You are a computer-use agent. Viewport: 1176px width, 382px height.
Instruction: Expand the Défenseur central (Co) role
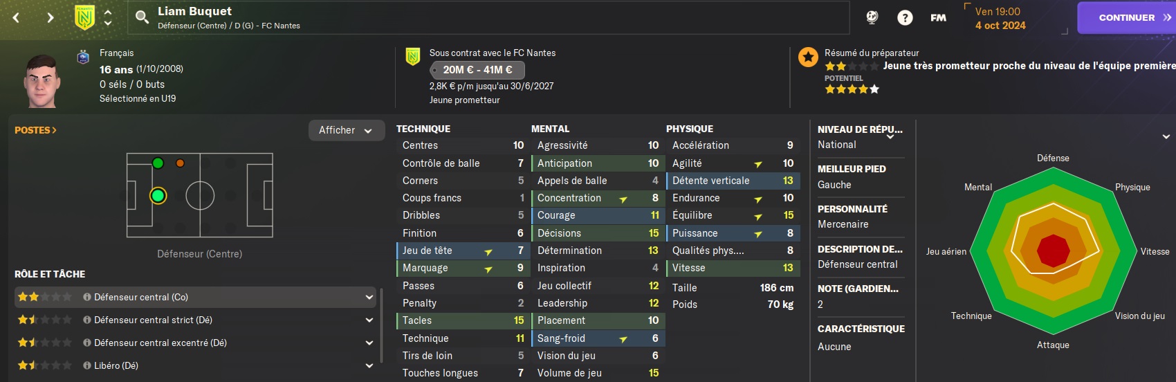pyautogui.click(x=369, y=298)
